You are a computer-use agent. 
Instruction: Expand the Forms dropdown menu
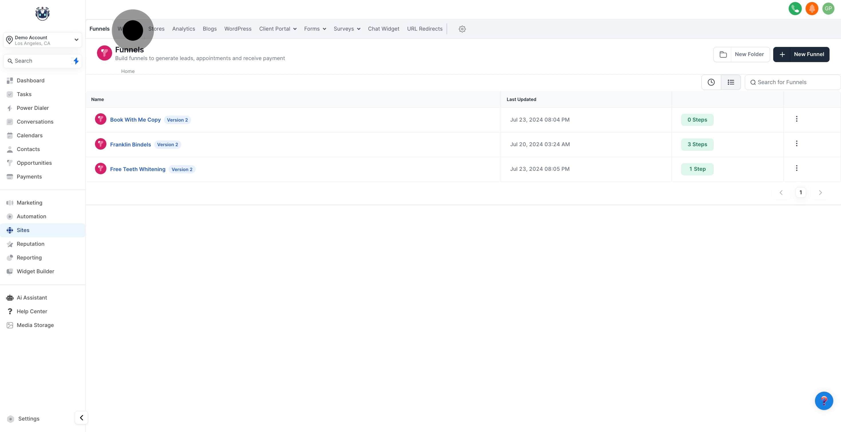pos(315,29)
